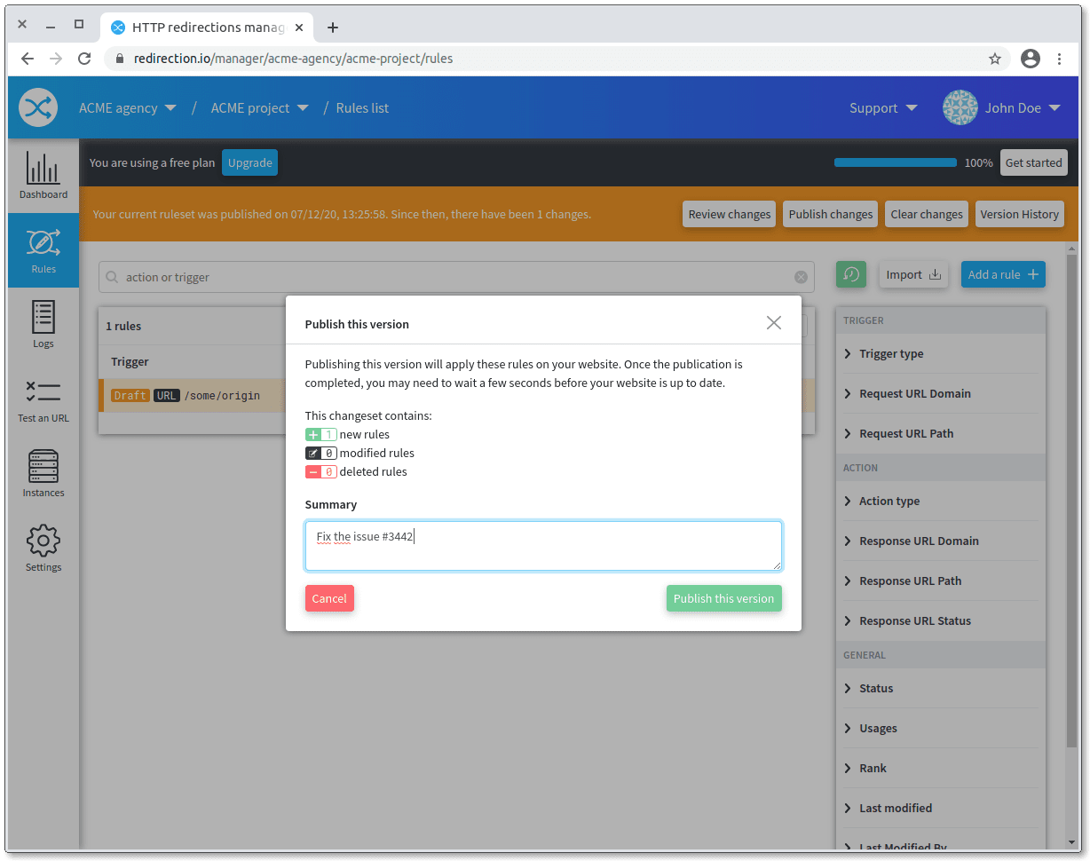The width and height of the screenshot is (1090, 861).
Task: Click the redirection.io shuffle logo
Action: 38,107
